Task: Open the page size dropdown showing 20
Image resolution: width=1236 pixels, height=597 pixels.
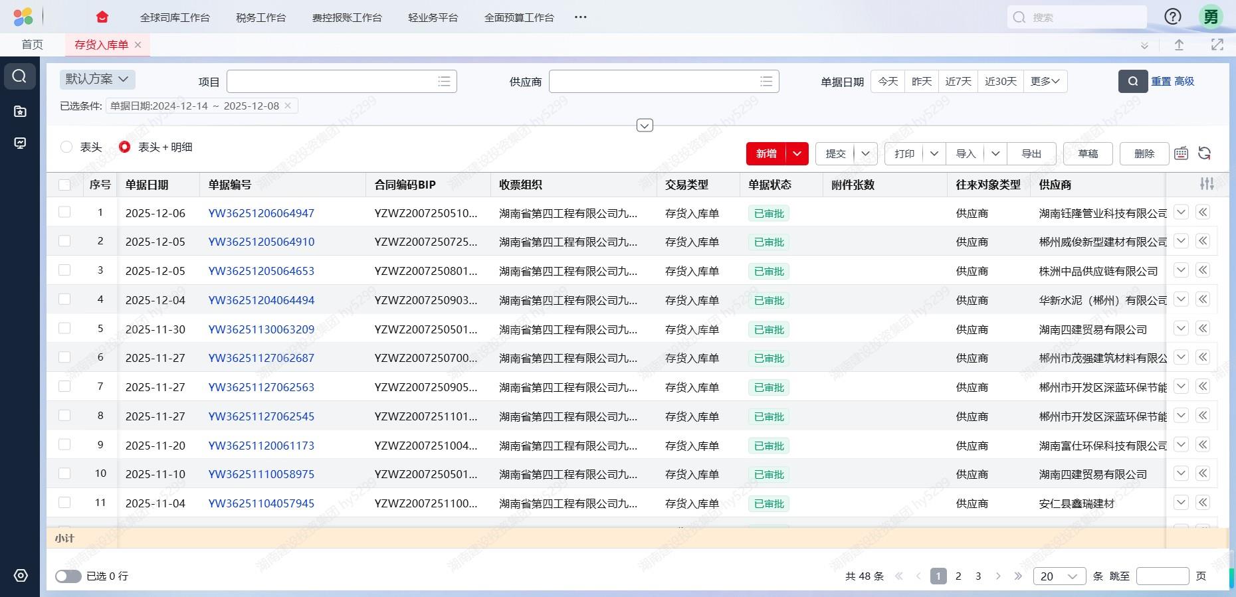Action: pyautogui.click(x=1059, y=576)
